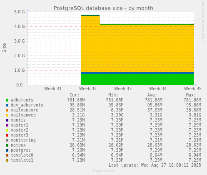Click the Avg: column header

point(152,95)
